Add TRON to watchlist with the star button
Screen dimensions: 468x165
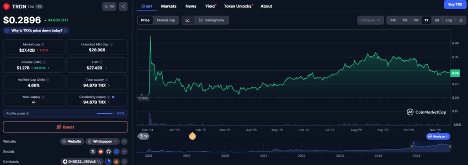[x=109, y=6]
